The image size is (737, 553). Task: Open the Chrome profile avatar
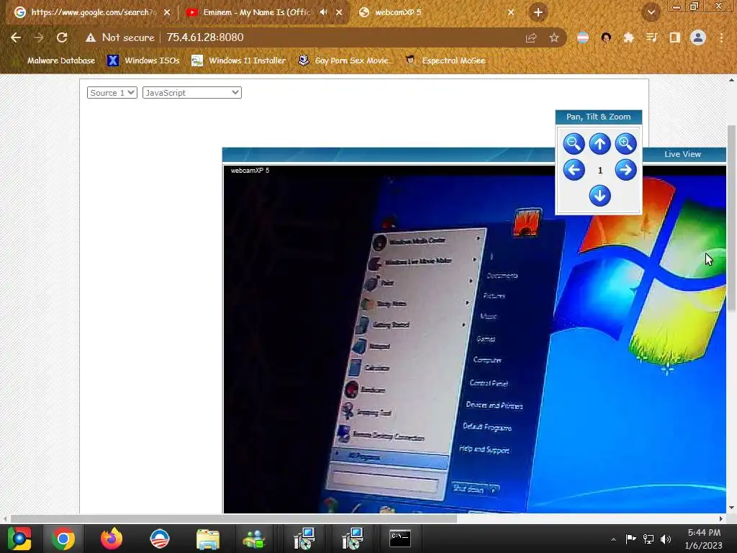(x=698, y=37)
